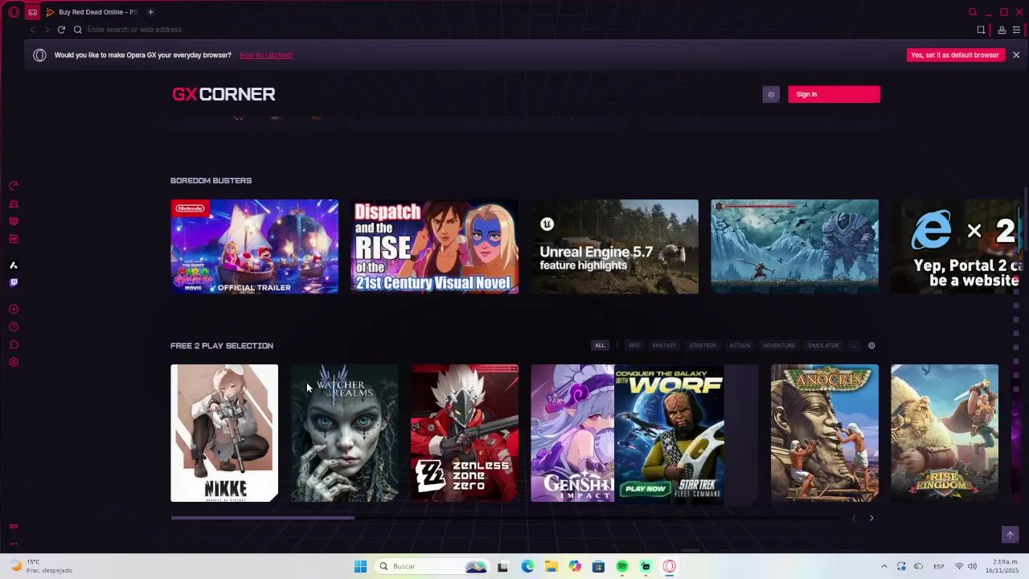Open the How do I do that? link
Image resolution: width=1029 pixels, height=579 pixels.
(266, 55)
